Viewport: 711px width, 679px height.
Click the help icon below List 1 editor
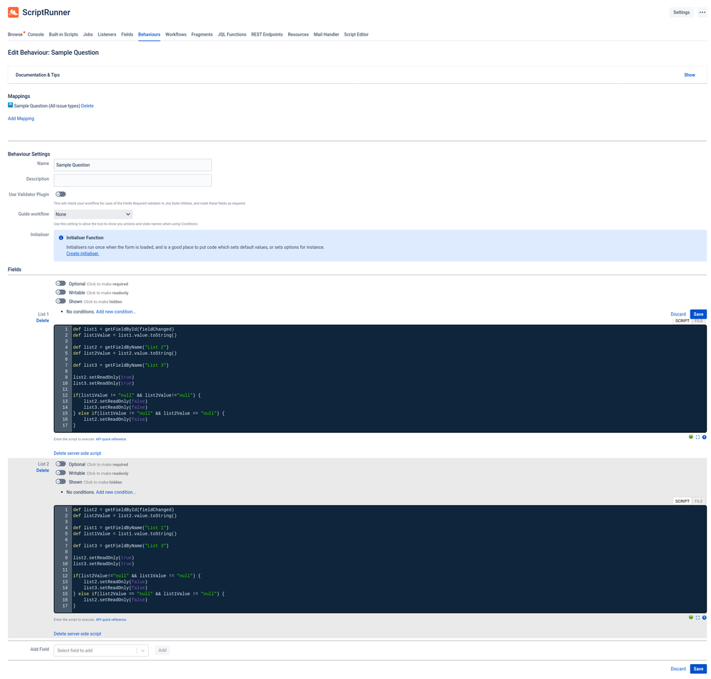coord(705,437)
